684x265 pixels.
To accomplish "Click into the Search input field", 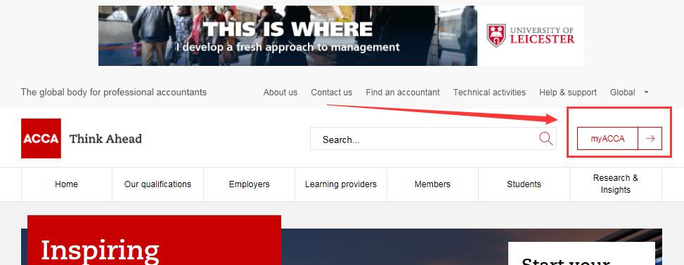I will [x=424, y=139].
